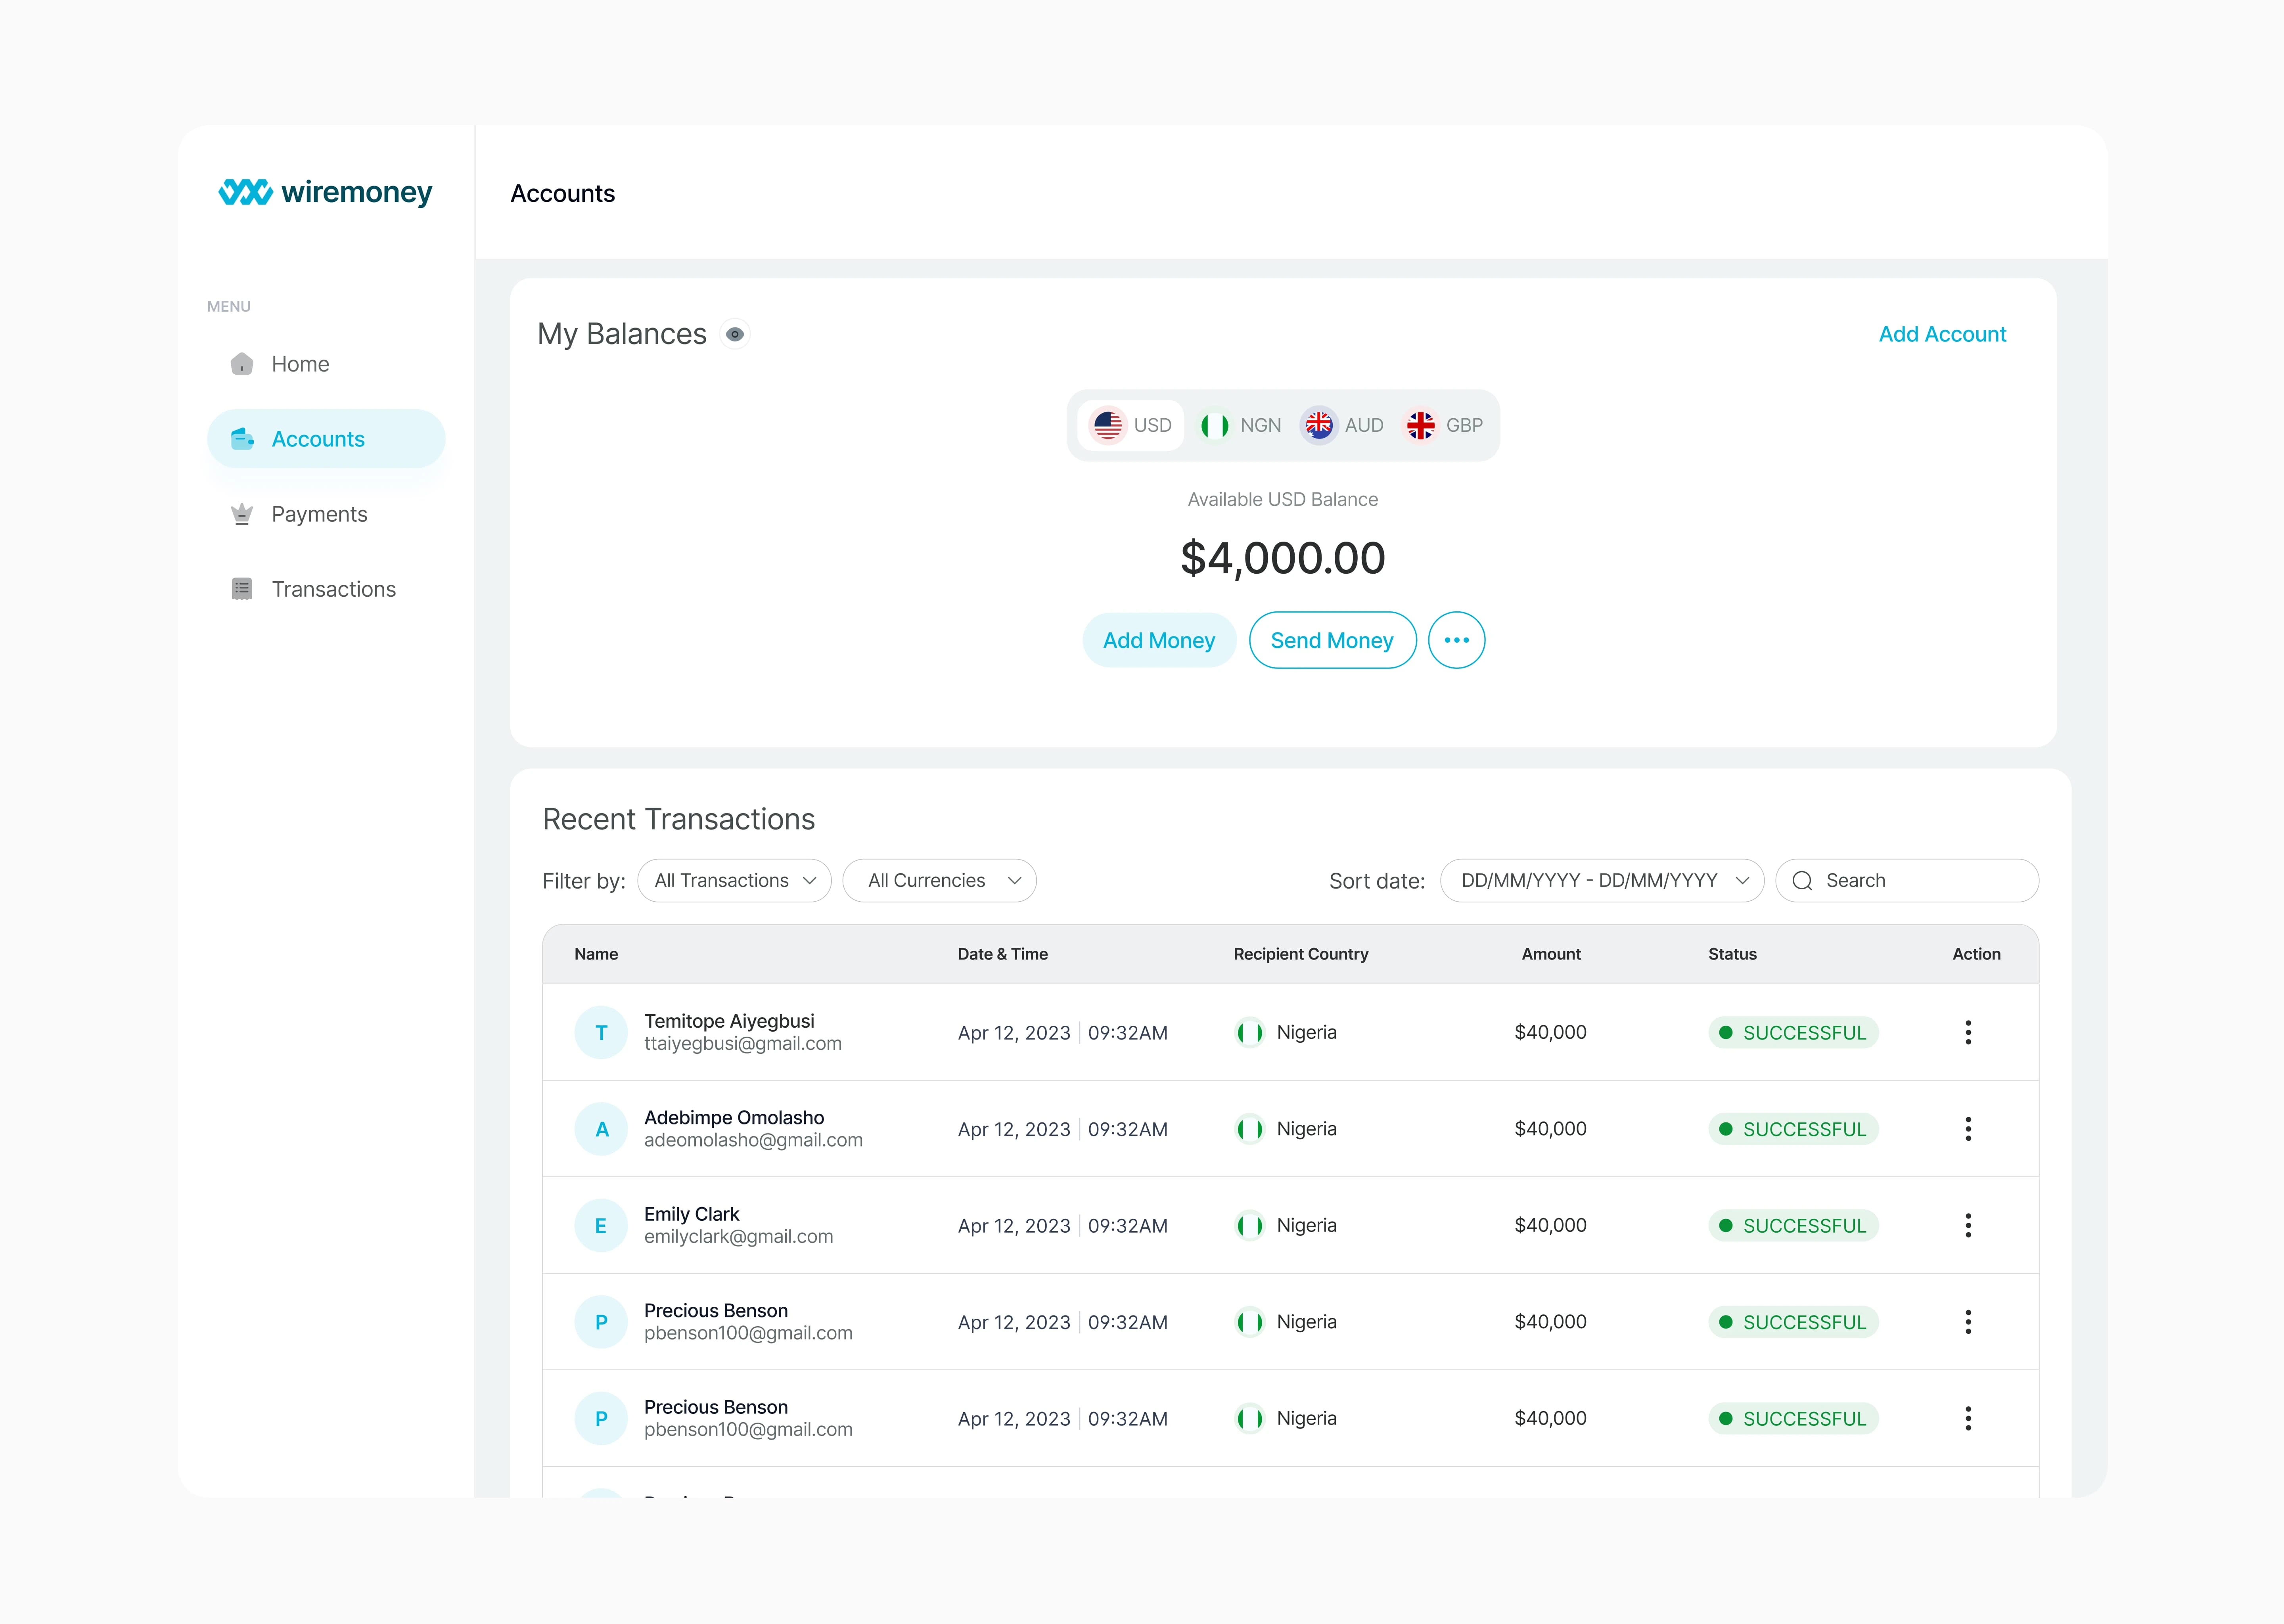Viewport: 2284px width, 1624px height.
Task: Click the name Adebimpe Omolasho
Action: 734,1118
